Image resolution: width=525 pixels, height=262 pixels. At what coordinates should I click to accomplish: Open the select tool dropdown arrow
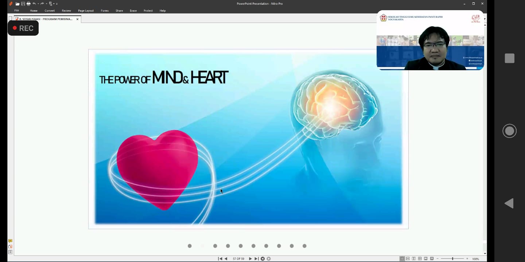pyautogui.click(x=54, y=4)
